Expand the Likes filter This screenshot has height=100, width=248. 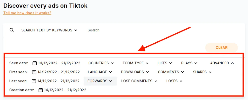[x=165, y=63]
